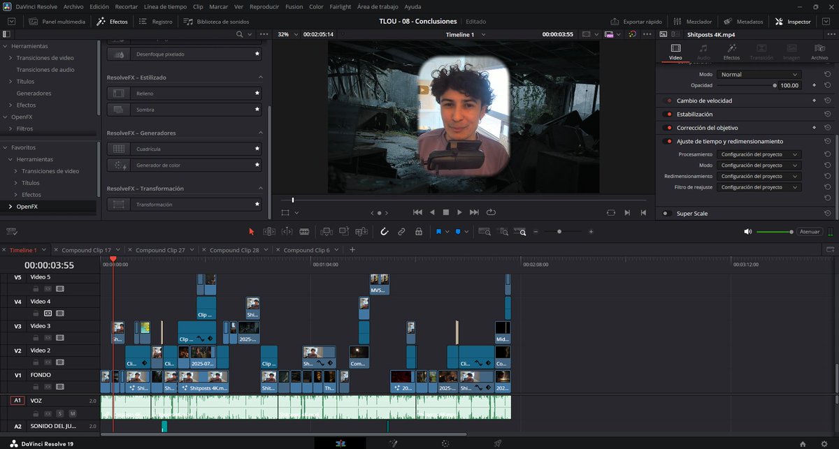This screenshot has width=839, height=449.
Task: Click the Opacidad keyframe diamond
Action: coord(814,85)
